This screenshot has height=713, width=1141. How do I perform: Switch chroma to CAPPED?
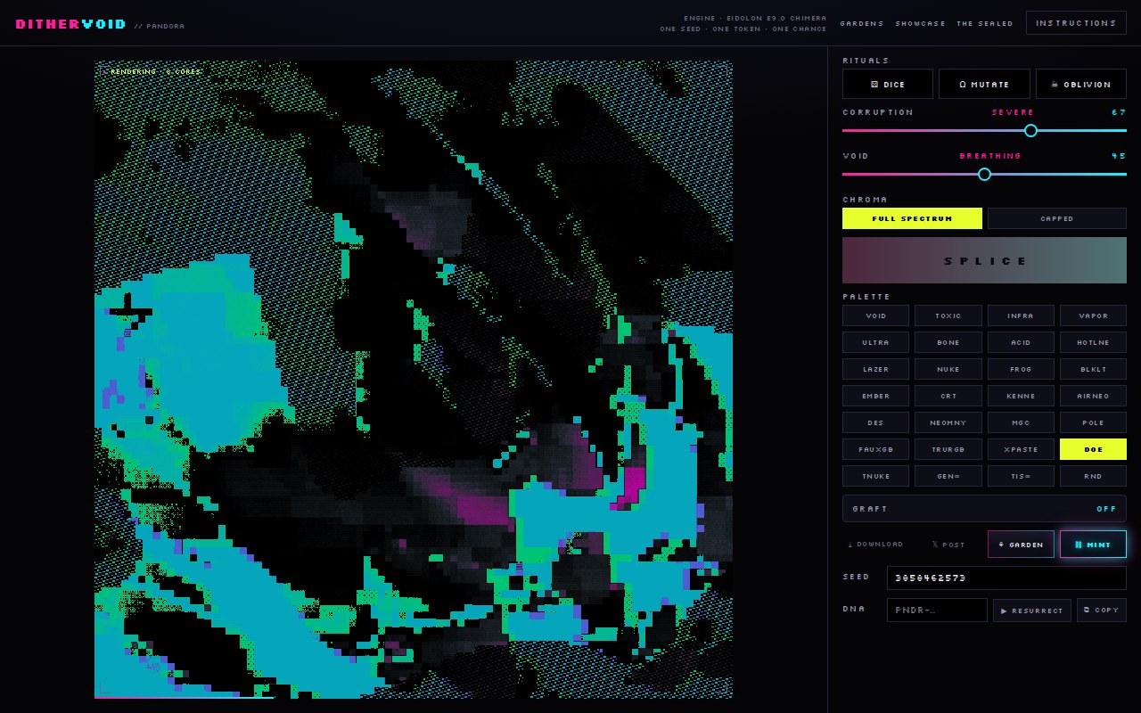(1057, 218)
